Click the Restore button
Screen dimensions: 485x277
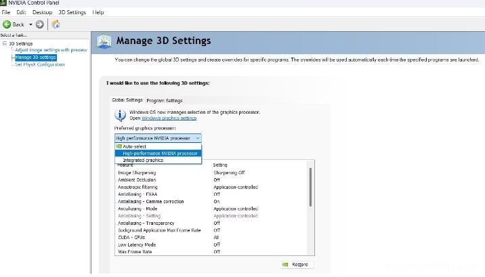pyautogui.click(x=296, y=265)
